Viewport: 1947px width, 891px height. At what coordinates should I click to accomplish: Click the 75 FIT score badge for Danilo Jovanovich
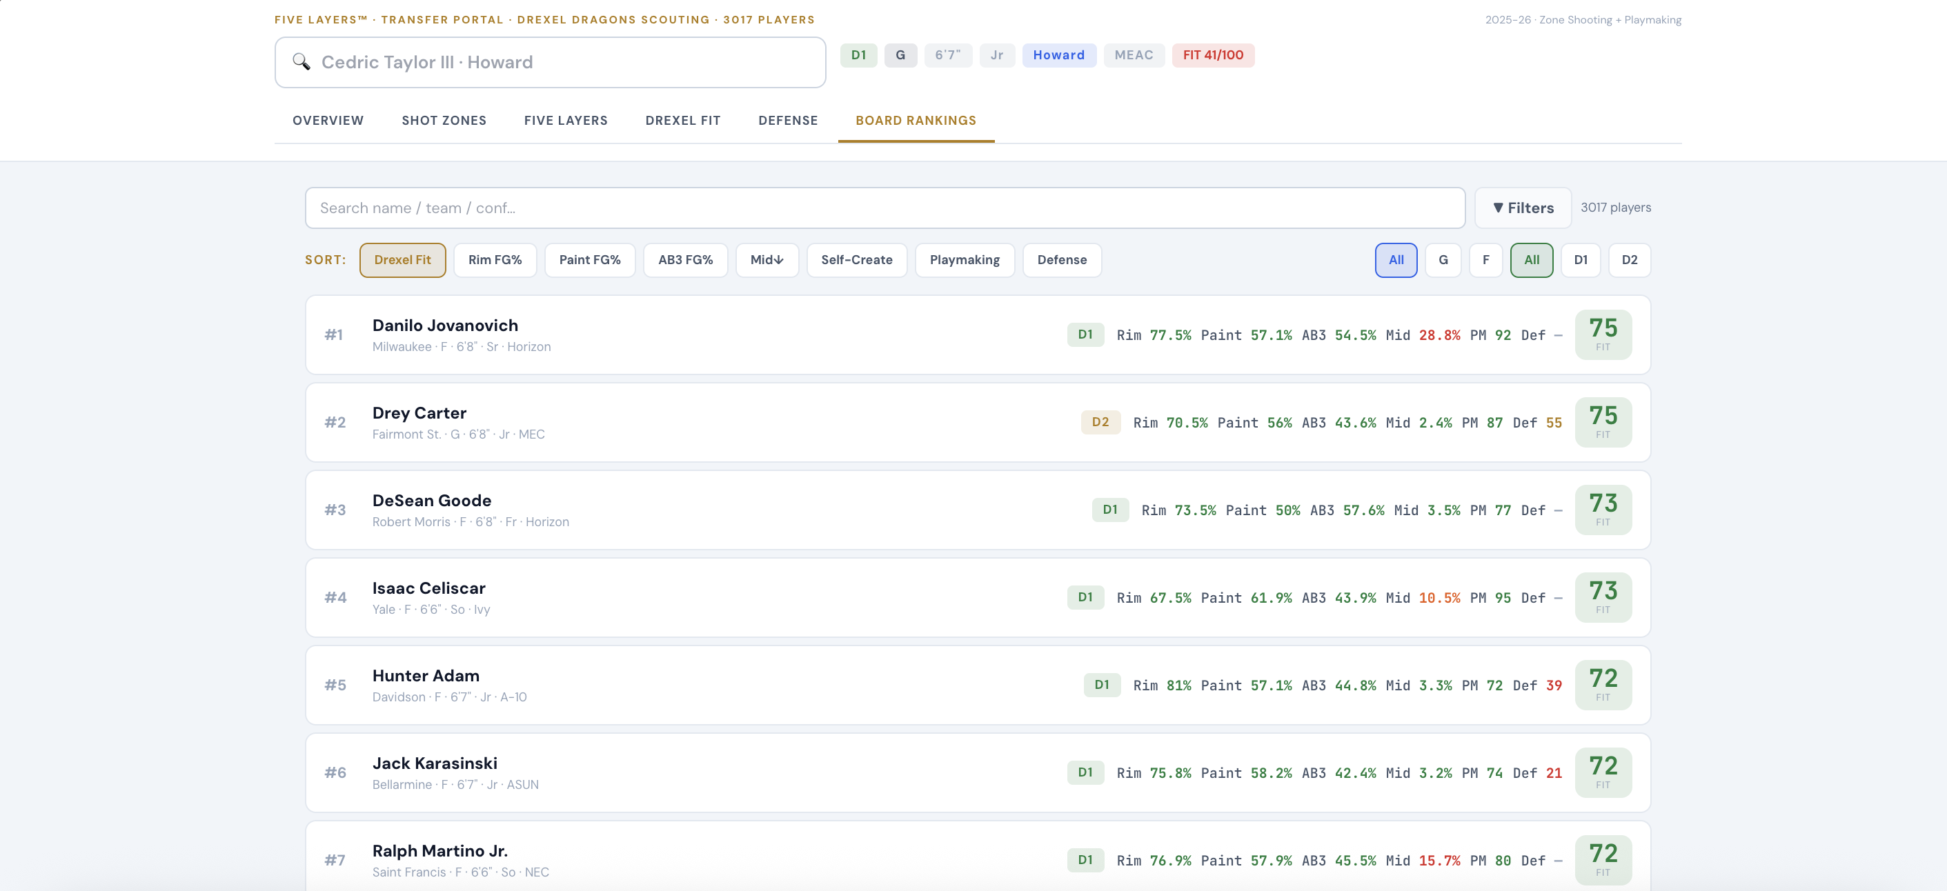click(1602, 334)
